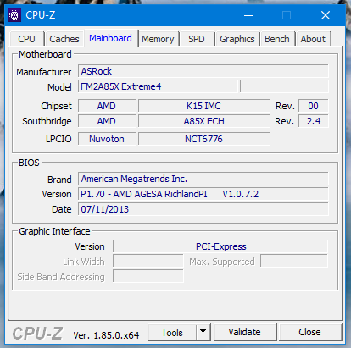The width and height of the screenshot is (351, 348).
Task: Minimize the CPU-Z window
Action: 248,15
